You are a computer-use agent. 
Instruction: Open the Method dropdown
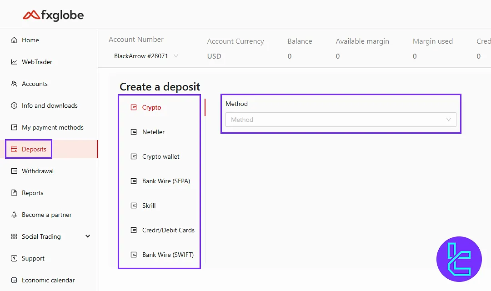pos(341,120)
